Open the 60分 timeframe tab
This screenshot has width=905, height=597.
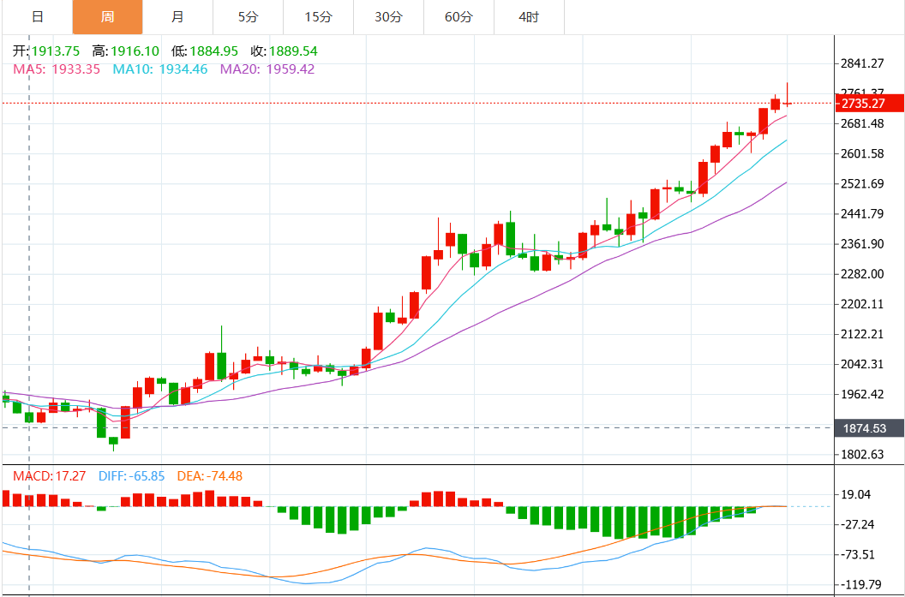click(458, 17)
